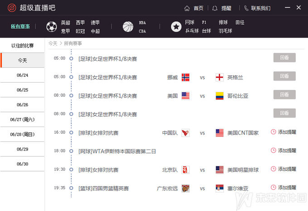Click 回看 for 挪威 vs 英格兰
Screen dimensions: 308x211
pos(284,76)
